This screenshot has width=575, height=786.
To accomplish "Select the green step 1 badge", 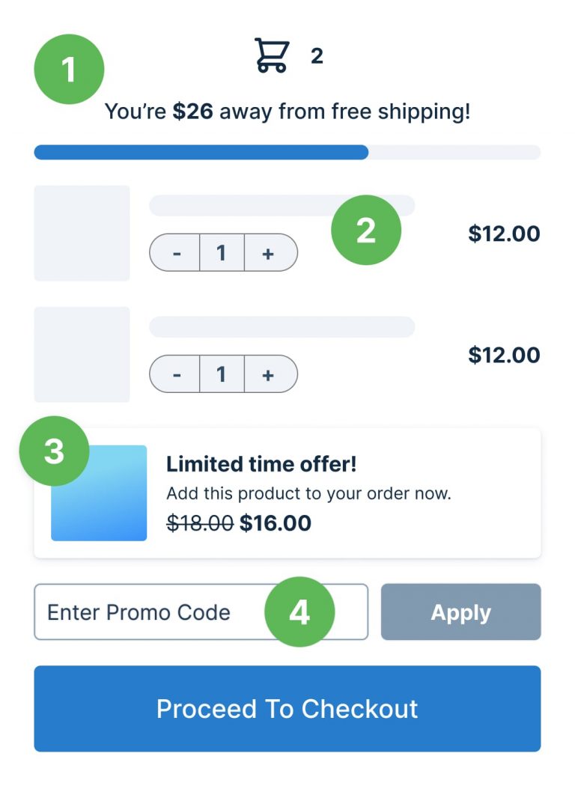I will click(68, 68).
